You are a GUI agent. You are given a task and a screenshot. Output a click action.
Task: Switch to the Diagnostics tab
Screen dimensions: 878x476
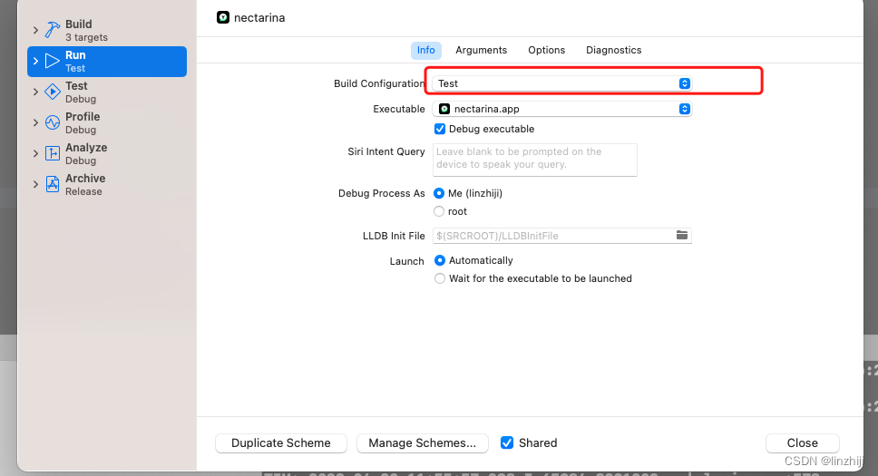614,50
